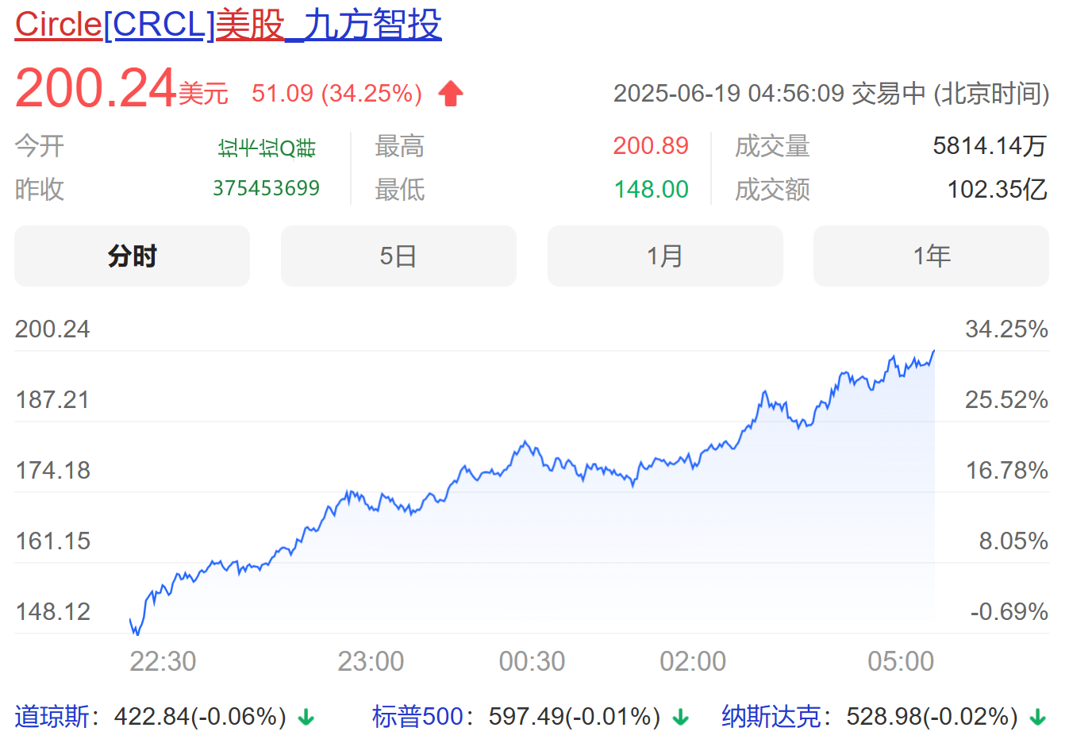Switch to the 5日 chart tab
This screenshot has width=1069, height=743.
pos(398,256)
